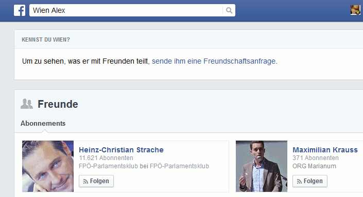Click the 371 Abonnenten count
This screenshot has width=363, height=197.
316,158
